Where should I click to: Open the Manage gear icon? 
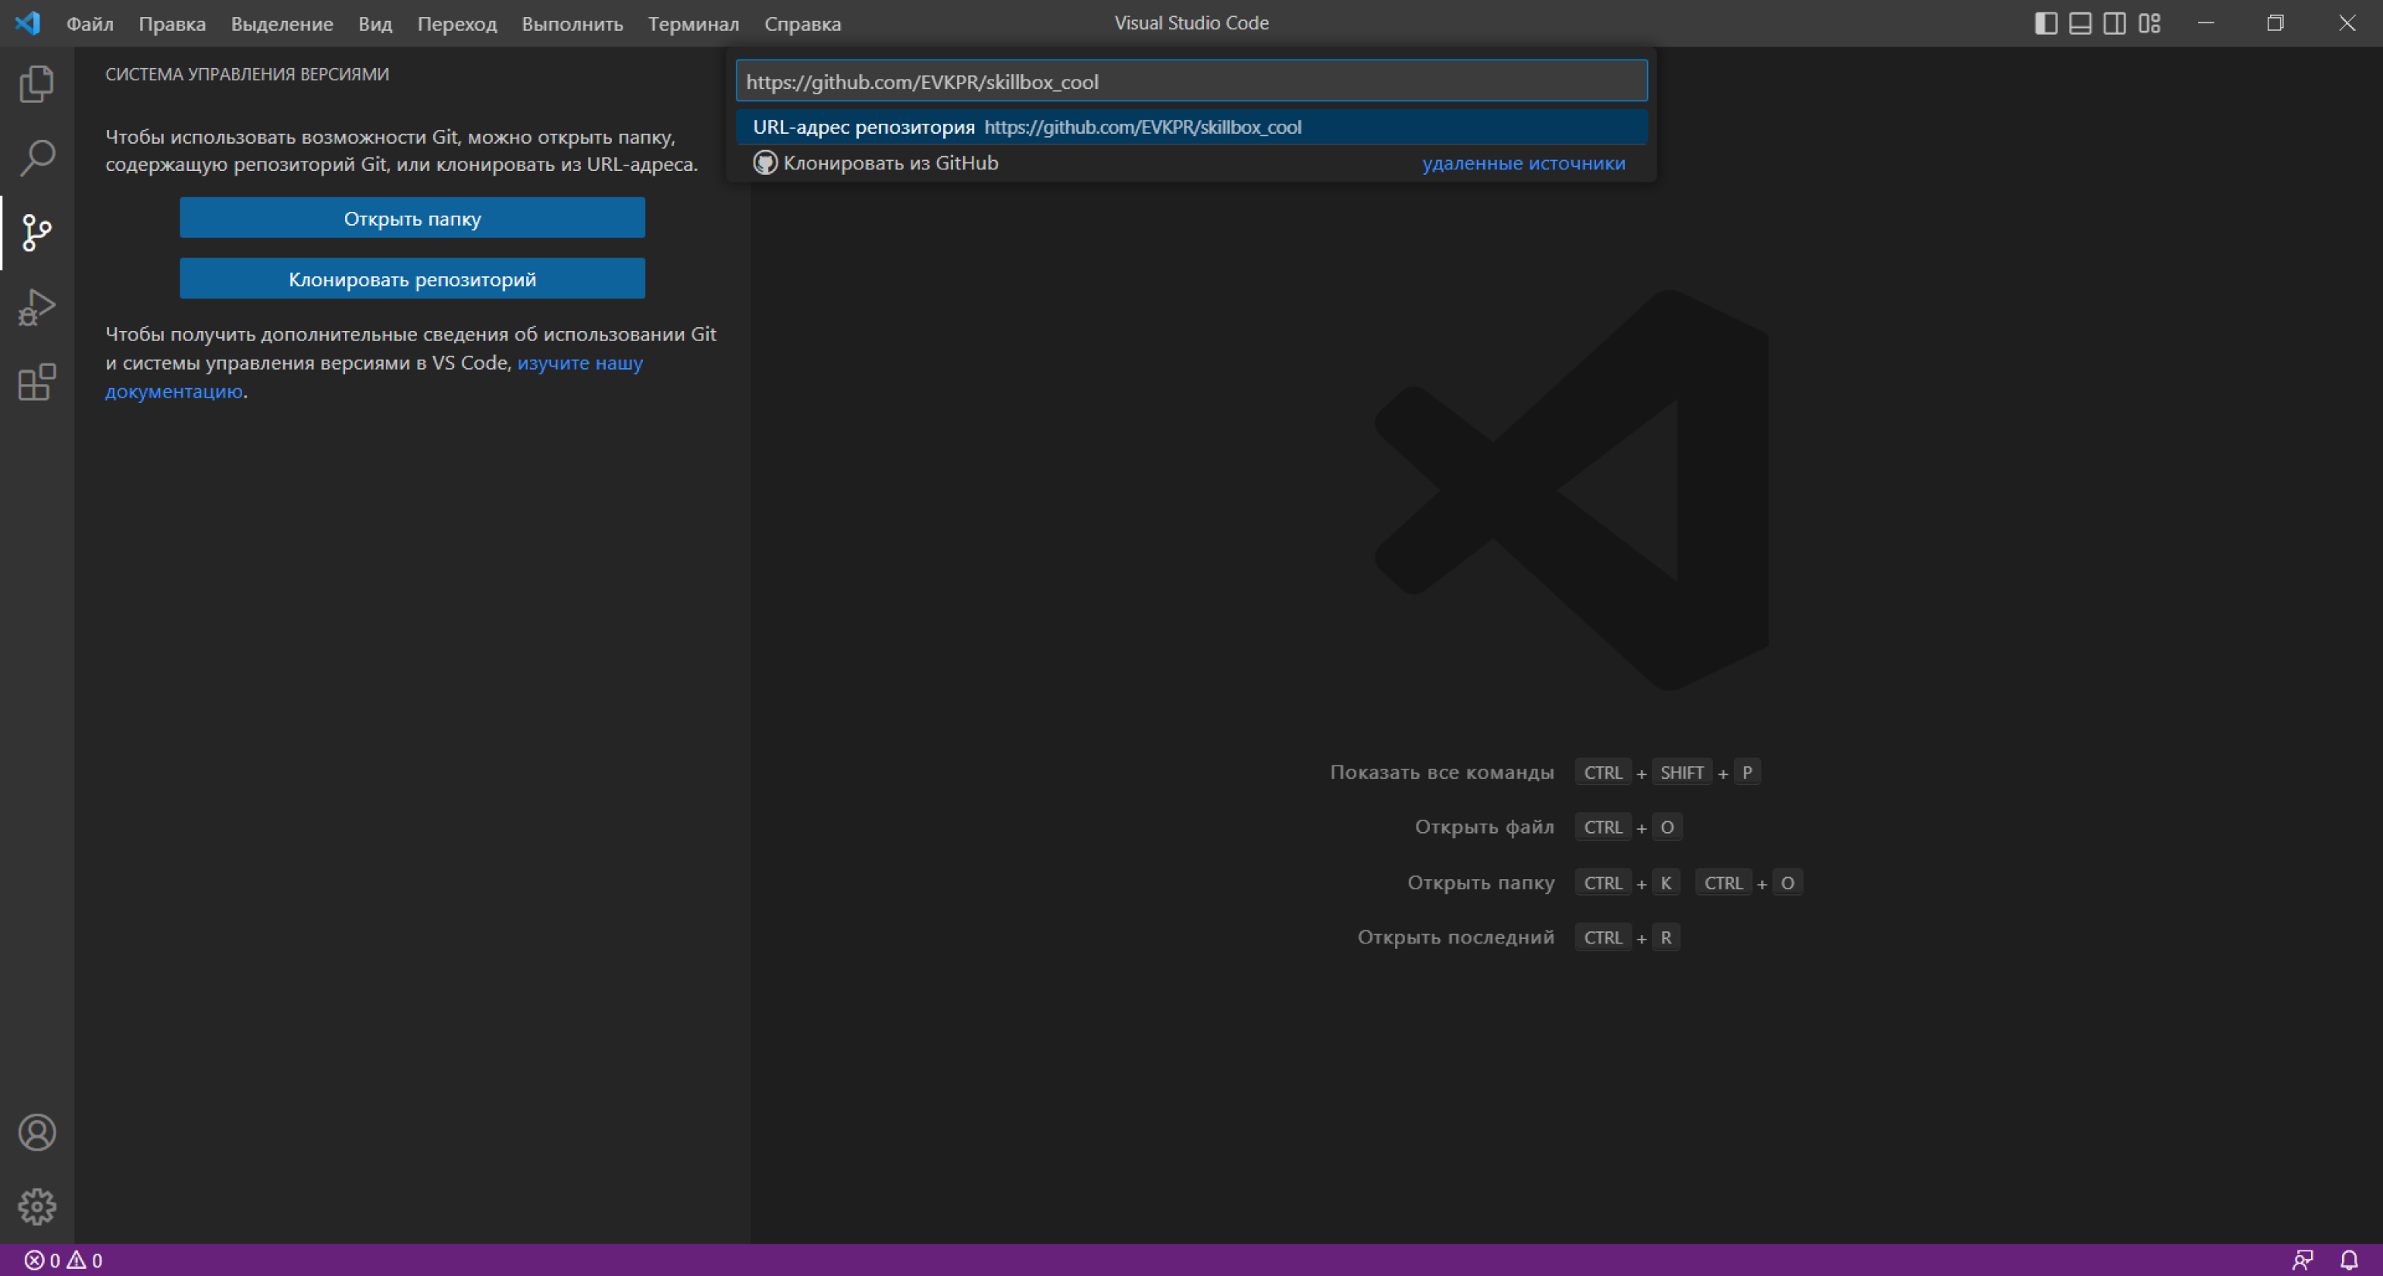[37, 1206]
